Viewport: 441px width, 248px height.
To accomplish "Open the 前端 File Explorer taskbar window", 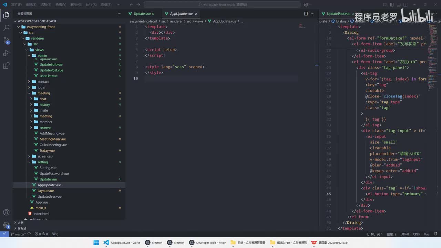I will click(x=248, y=242).
